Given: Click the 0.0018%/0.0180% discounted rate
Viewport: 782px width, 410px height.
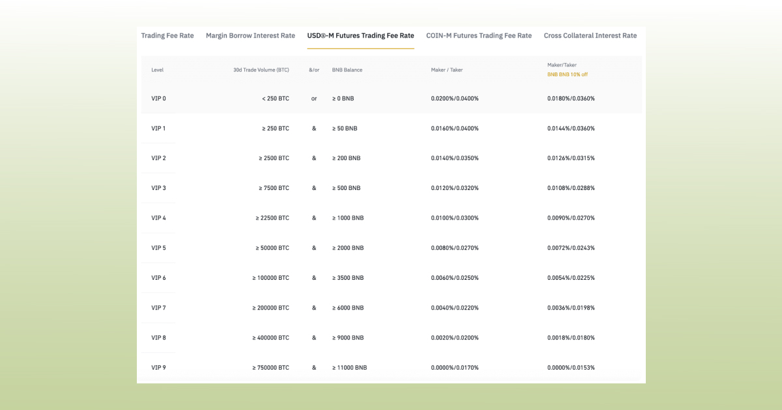Looking at the screenshot, I should tap(571, 338).
